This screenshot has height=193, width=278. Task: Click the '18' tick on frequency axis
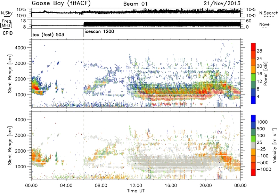point(23,21)
